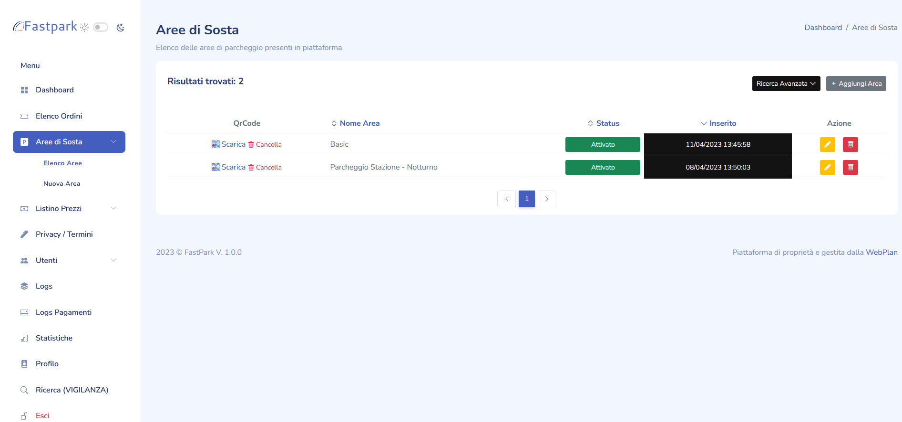Screen dimensions: 902x422
Task: Click the Profilo badge icon
Action: pos(24,364)
